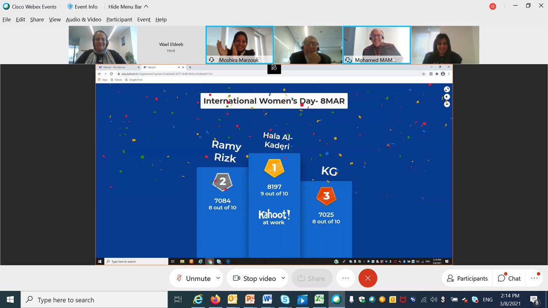Open Classes bookmark

(116, 79)
